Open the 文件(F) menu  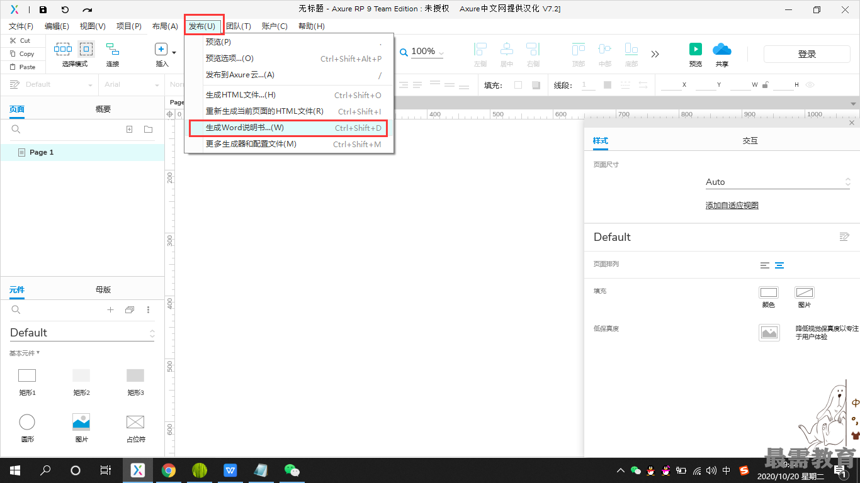coord(21,26)
